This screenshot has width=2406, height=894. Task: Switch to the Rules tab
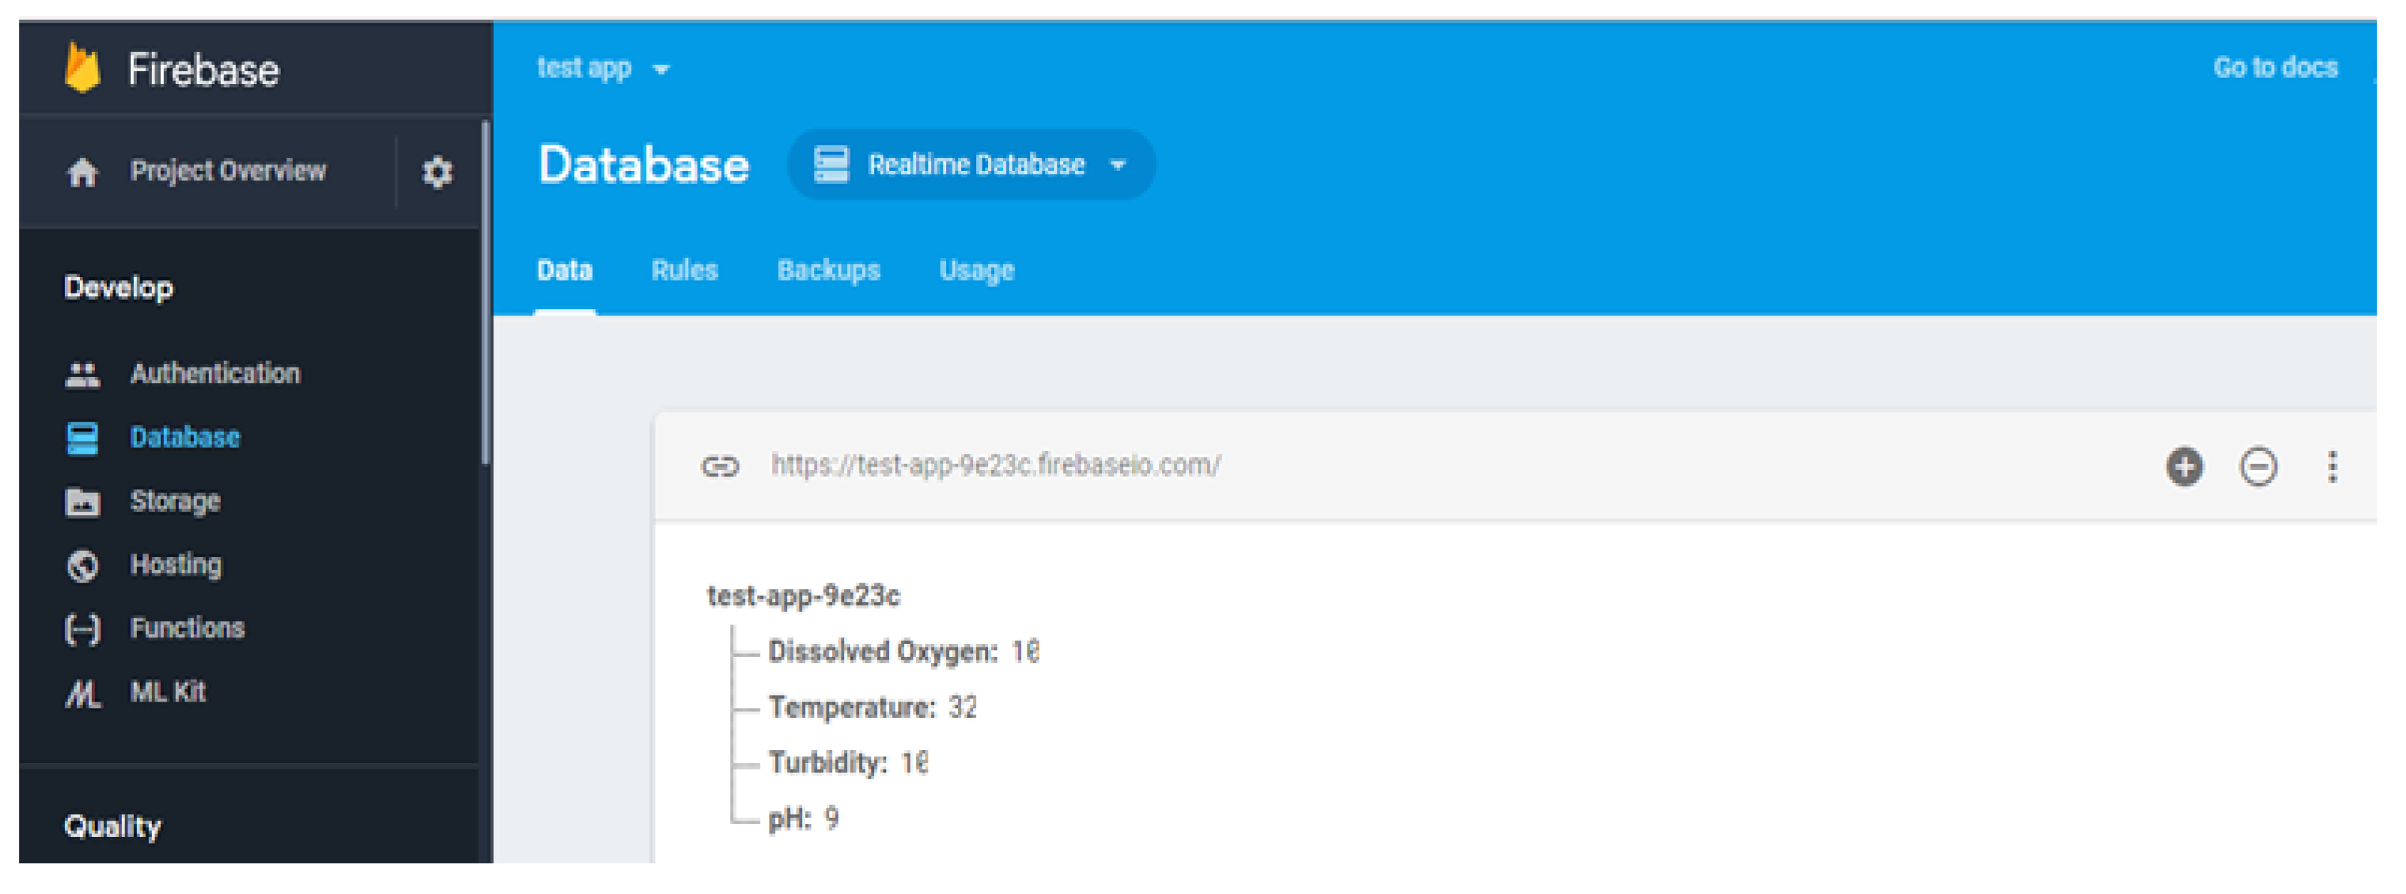click(685, 270)
